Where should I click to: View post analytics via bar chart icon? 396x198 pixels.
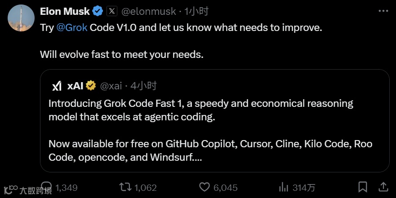pyautogui.click(x=284, y=186)
